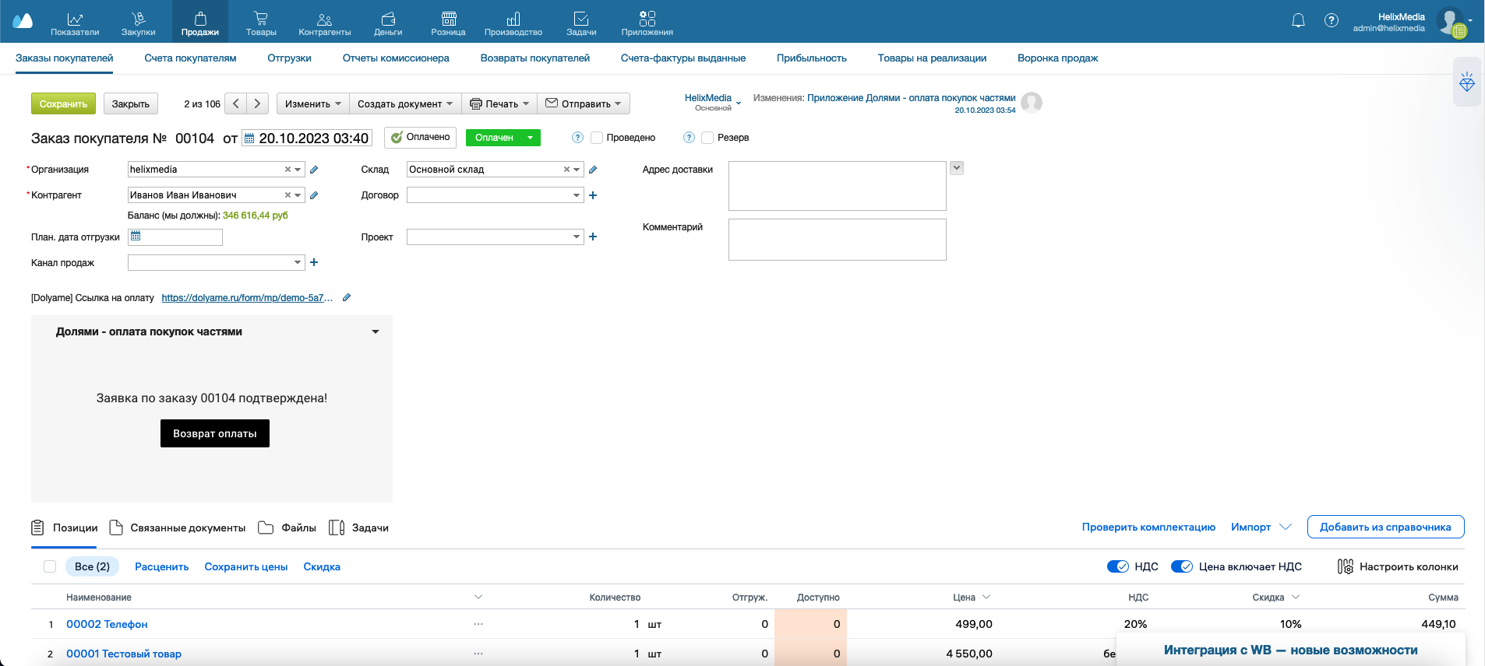
Task: Click Настроить колонки settings
Action: pos(1398,566)
